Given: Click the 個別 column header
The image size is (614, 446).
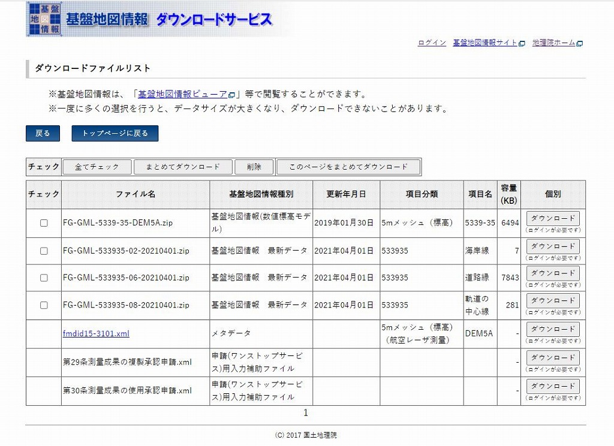Looking at the screenshot, I should tap(553, 194).
